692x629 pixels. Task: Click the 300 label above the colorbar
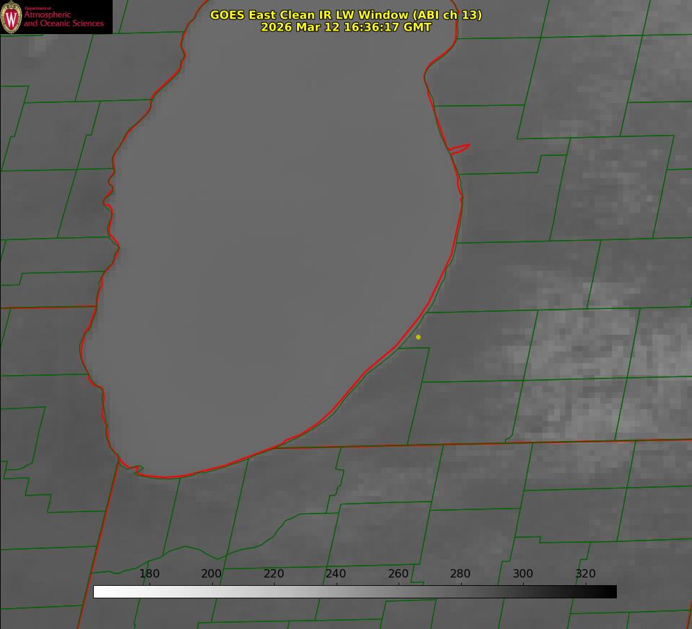[522, 574]
